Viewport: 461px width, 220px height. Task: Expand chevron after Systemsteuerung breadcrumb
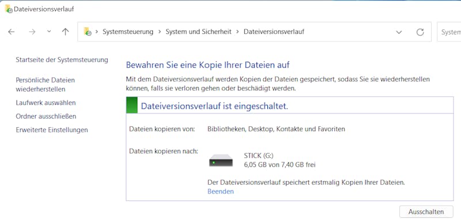click(x=160, y=32)
